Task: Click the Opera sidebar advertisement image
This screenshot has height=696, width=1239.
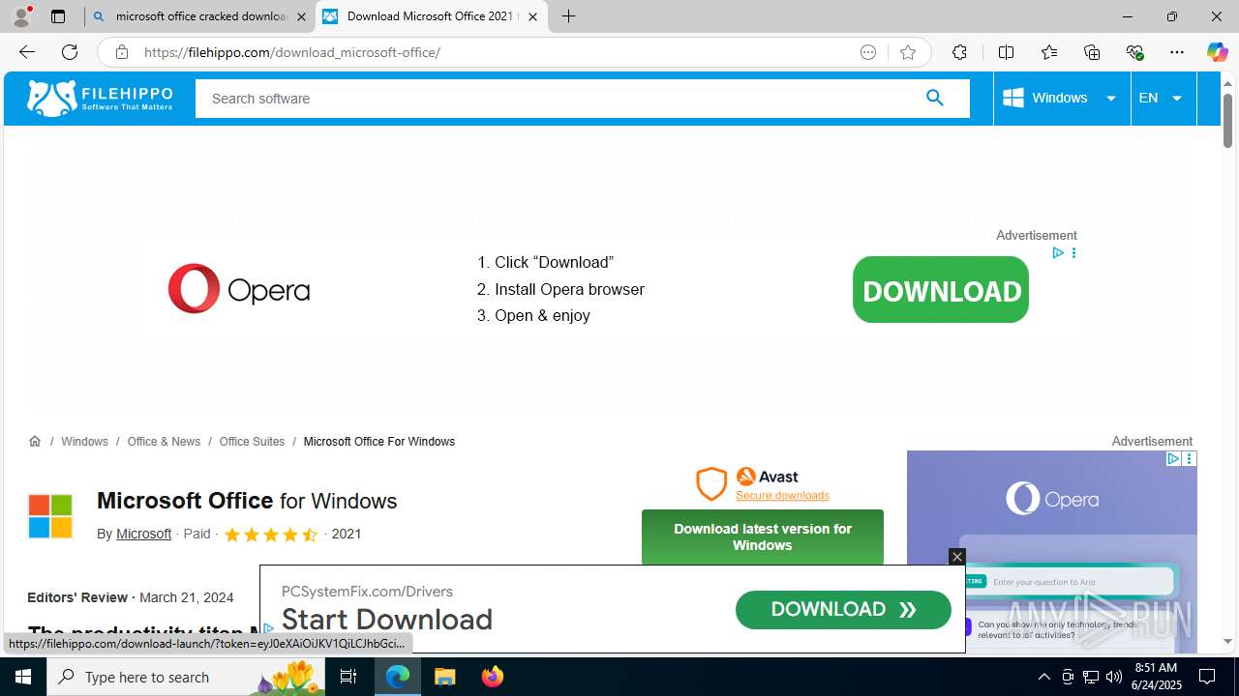Action: pos(1051,551)
